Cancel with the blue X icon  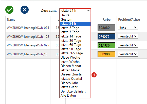coord(25,10)
